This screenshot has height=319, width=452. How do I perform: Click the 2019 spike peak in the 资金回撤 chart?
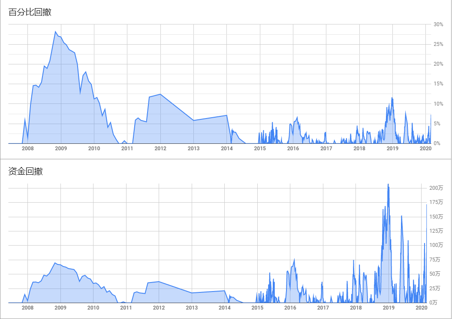pyautogui.click(x=388, y=185)
